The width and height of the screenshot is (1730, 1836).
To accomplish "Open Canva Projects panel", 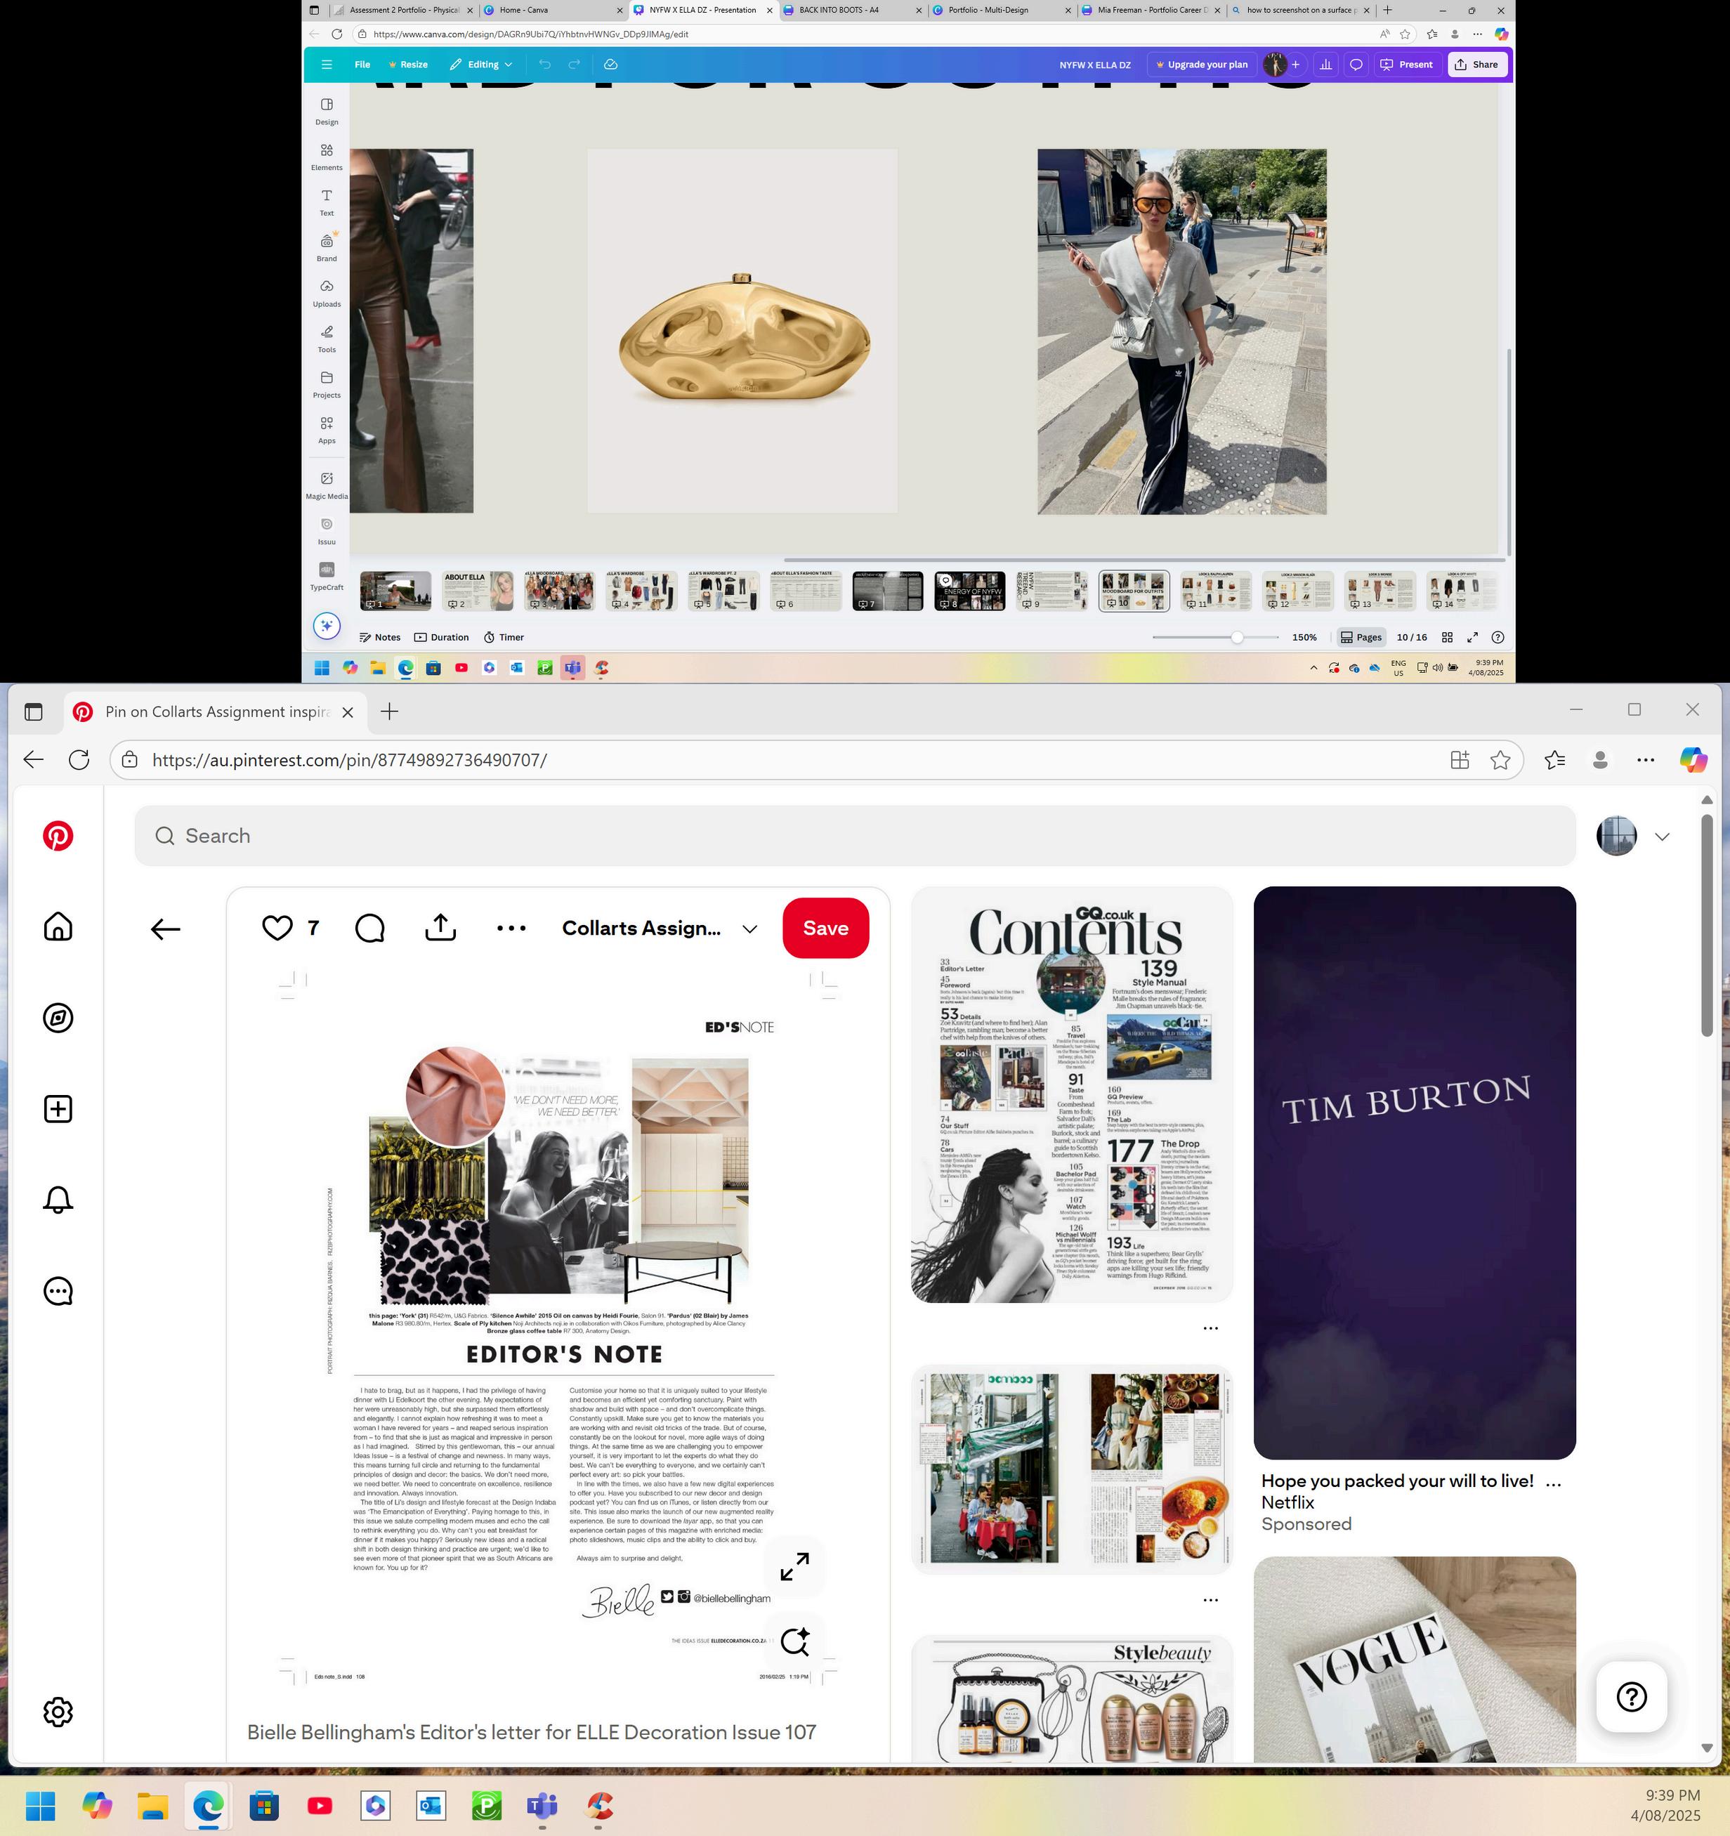I will (327, 383).
